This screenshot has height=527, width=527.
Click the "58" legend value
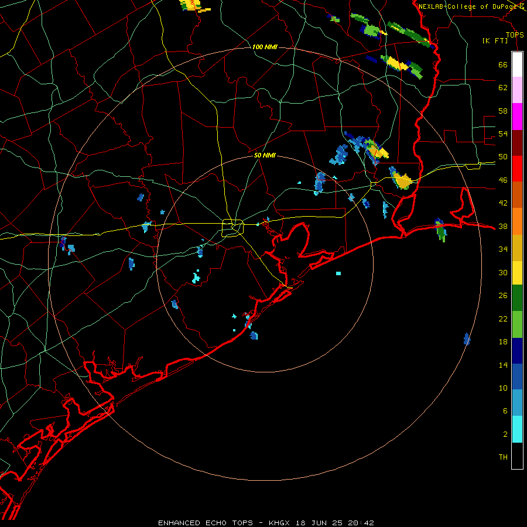coord(503,111)
